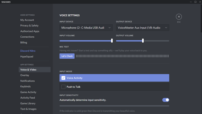Click the Discord logo in title bar
Screen dimensions: 202x114
[x=6, y=2]
